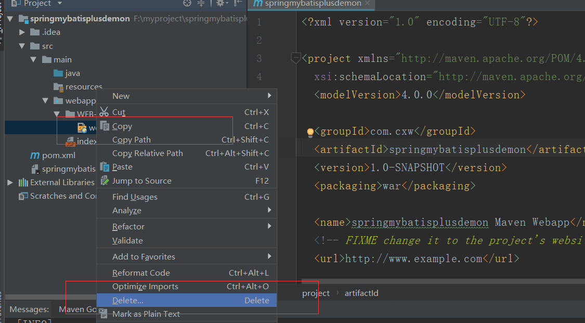Click the External Libraries icon
This screenshot has height=323, width=585.
click(23, 183)
